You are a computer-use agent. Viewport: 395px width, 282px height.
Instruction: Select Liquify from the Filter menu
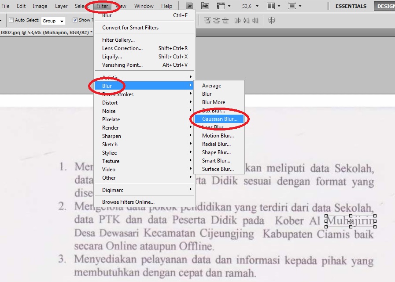(x=112, y=56)
